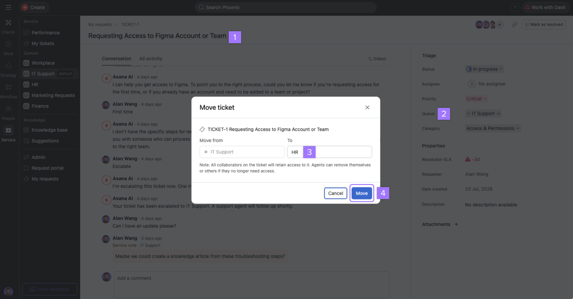Open the Critical priority dropdown
Image resolution: width=573 pixels, height=299 pixels.
point(476,99)
